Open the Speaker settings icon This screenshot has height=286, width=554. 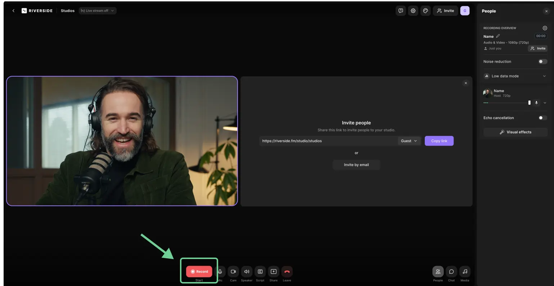[x=247, y=272]
